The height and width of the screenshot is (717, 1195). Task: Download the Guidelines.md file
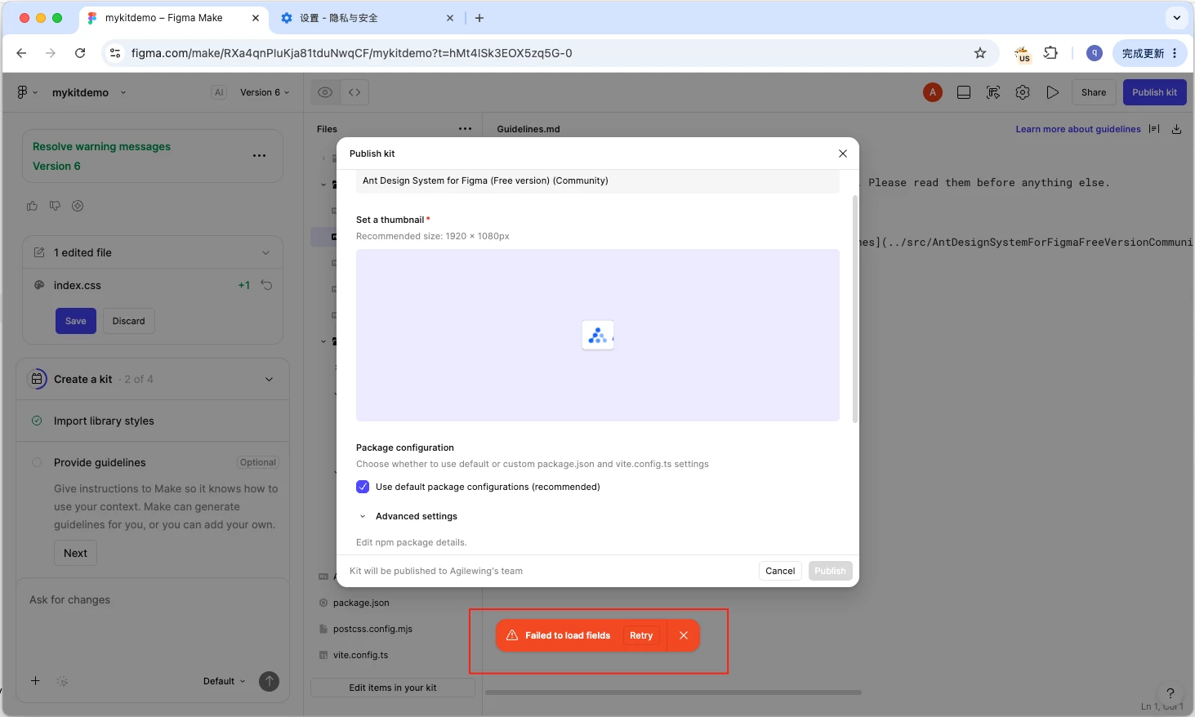[x=1176, y=129]
